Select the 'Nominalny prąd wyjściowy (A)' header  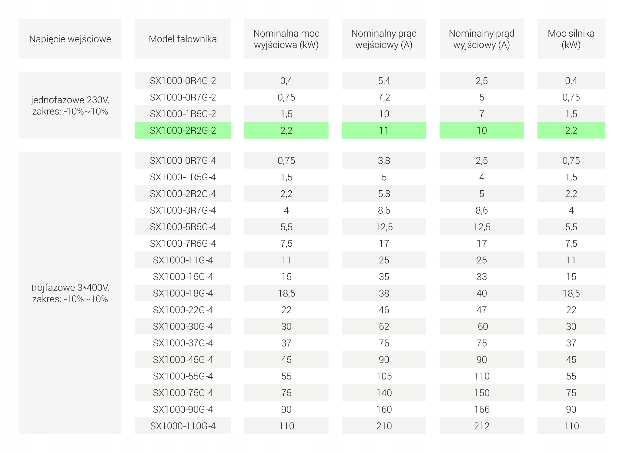[481, 39]
